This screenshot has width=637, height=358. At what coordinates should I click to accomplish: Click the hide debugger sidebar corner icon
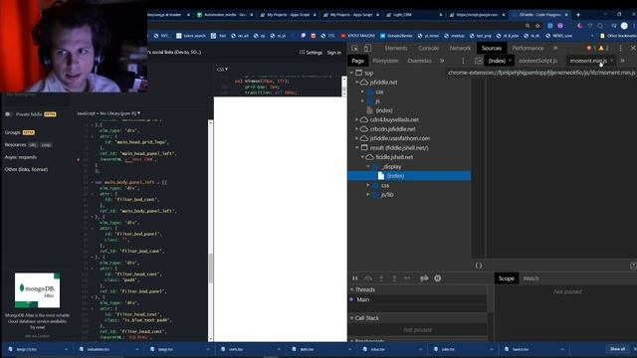click(x=633, y=266)
